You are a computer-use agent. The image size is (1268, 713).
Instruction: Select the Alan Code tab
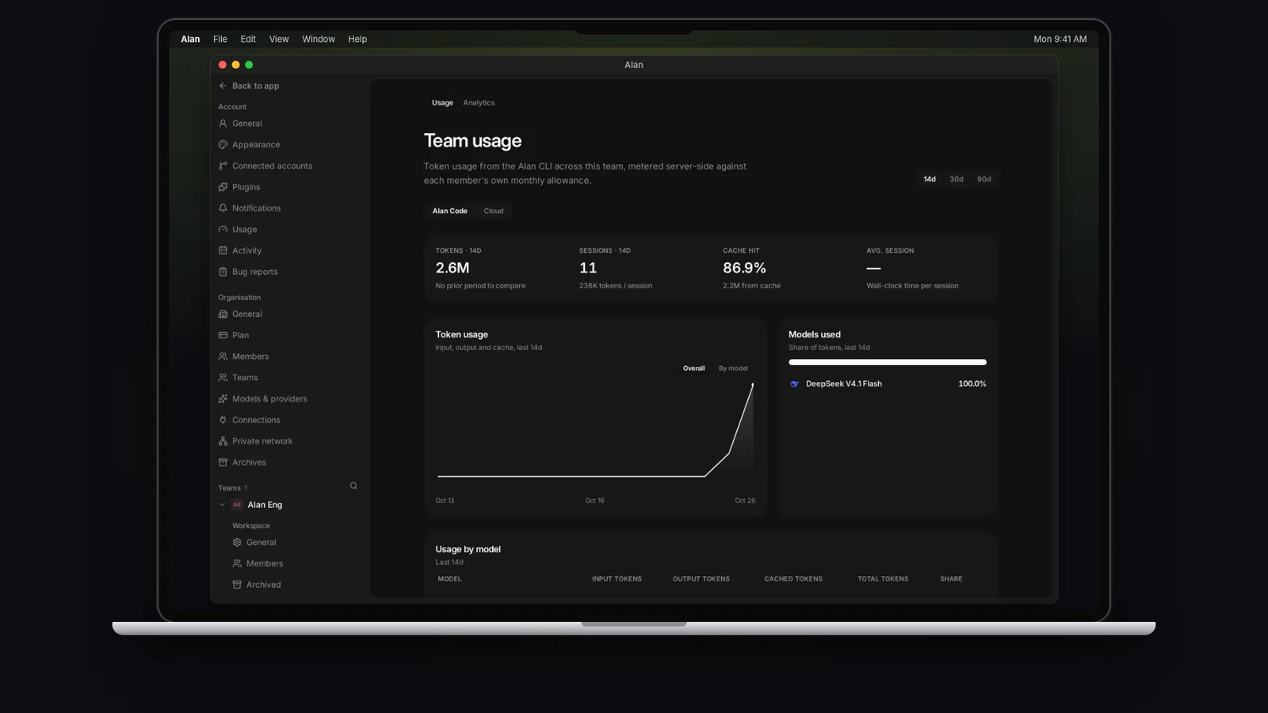(450, 211)
